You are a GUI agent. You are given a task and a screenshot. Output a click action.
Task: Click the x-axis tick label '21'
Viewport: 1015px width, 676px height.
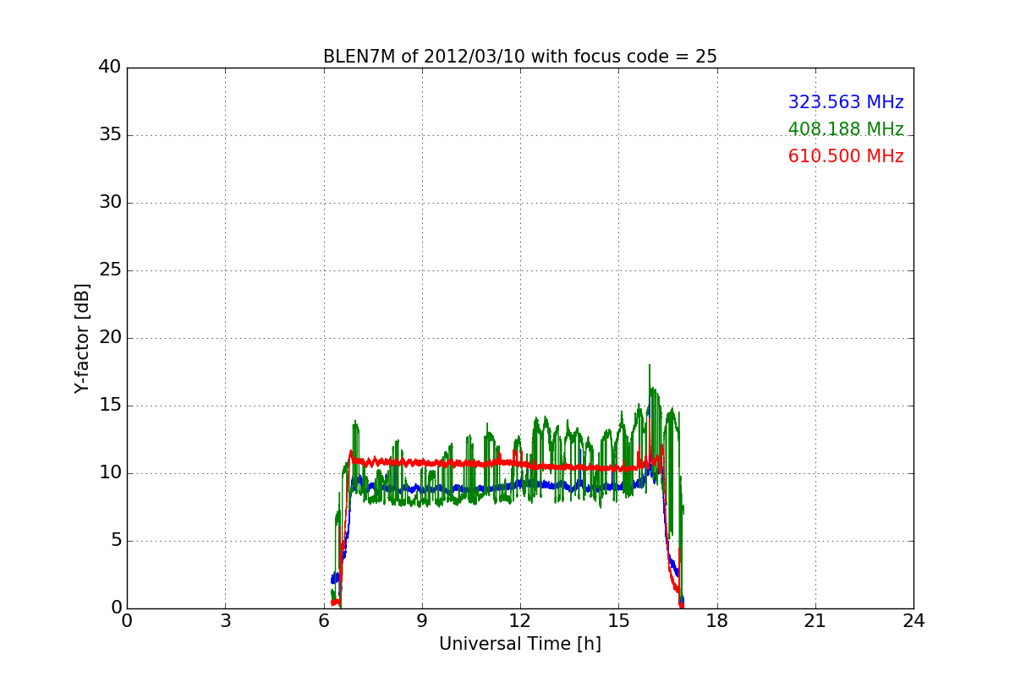[x=815, y=621]
